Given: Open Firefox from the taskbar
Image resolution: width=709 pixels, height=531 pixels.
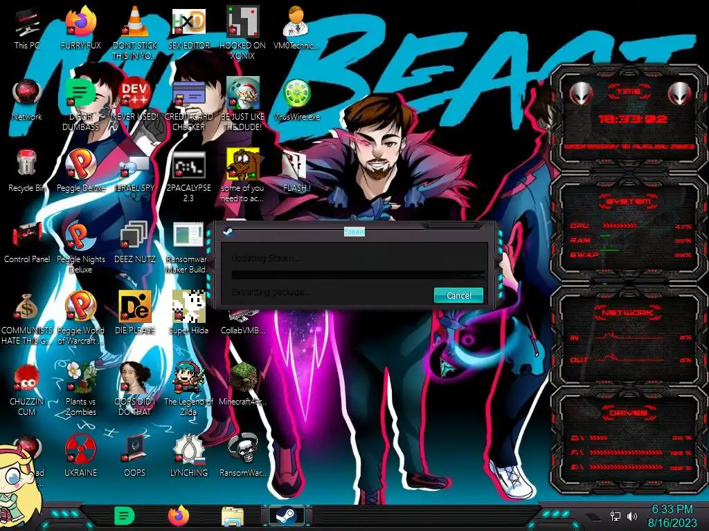Looking at the screenshot, I should pyautogui.click(x=179, y=516).
